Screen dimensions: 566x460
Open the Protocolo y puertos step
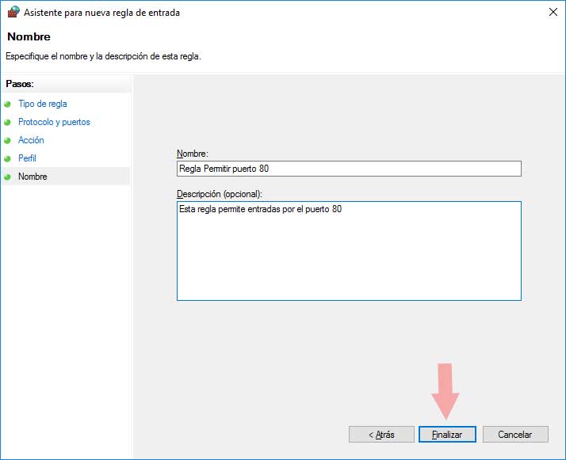point(54,122)
